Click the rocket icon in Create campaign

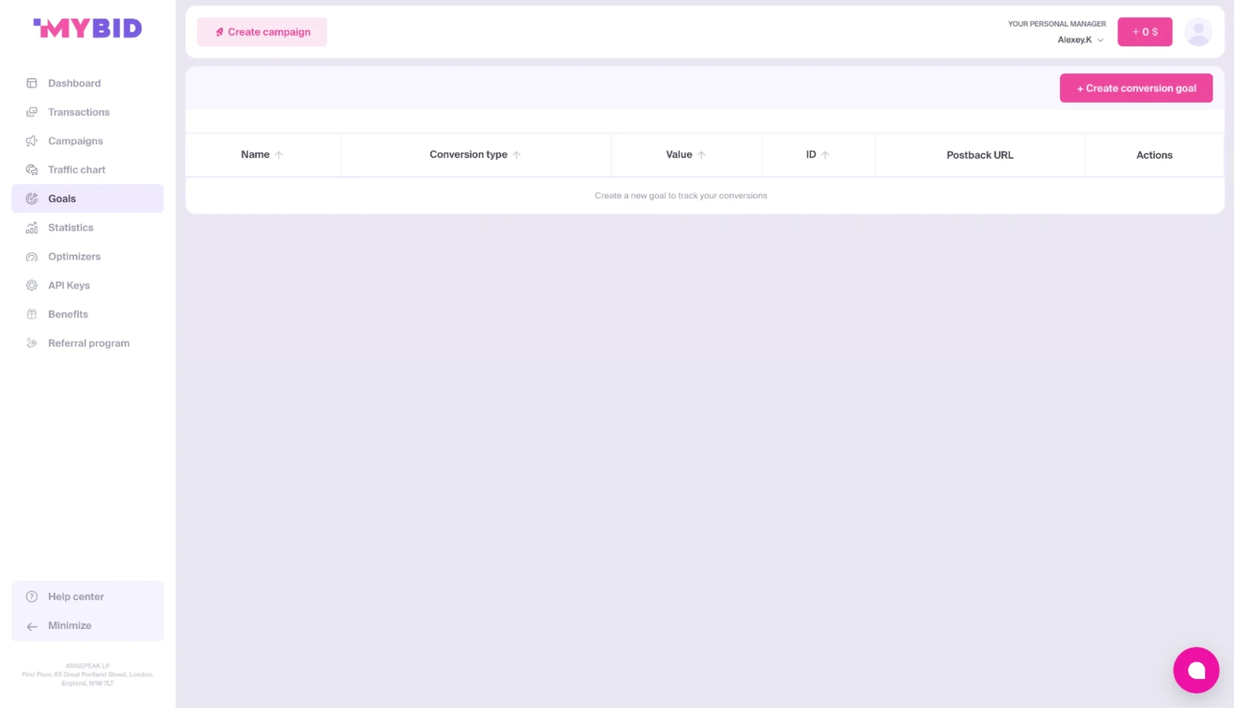[x=219, y=32]
